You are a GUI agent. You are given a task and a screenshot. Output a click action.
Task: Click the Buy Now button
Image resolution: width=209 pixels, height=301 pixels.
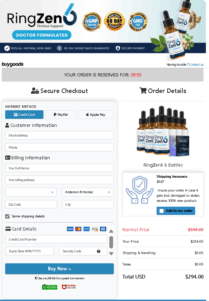pyautogui.click(x=59, y=269)
